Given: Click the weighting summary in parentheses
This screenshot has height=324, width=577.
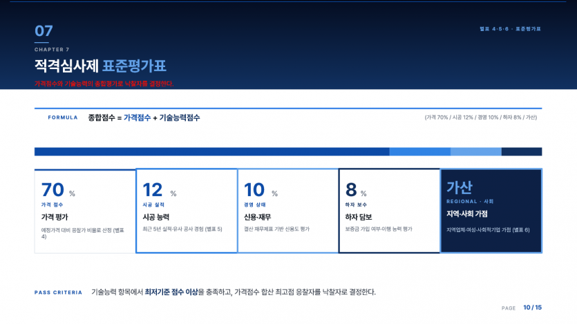Looking at the screenshot, I should pos(480,117).
